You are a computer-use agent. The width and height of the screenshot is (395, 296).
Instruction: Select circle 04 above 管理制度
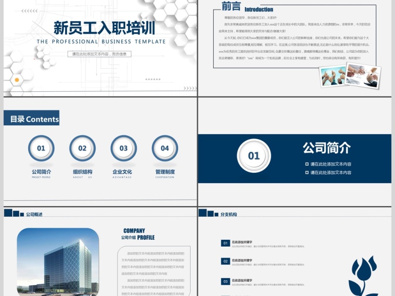[x=165, y=148]
